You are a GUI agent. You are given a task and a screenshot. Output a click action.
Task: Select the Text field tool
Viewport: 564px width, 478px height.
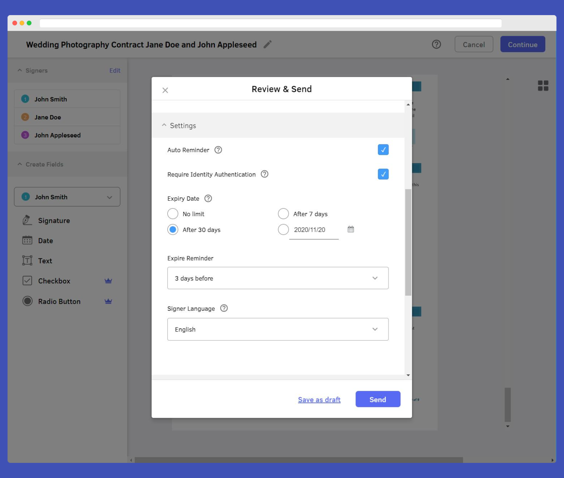45,261
